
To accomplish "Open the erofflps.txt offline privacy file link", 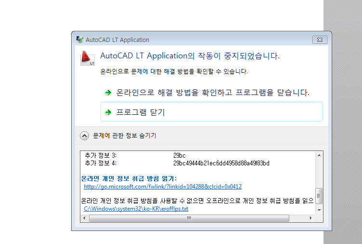I will [136, 209].
